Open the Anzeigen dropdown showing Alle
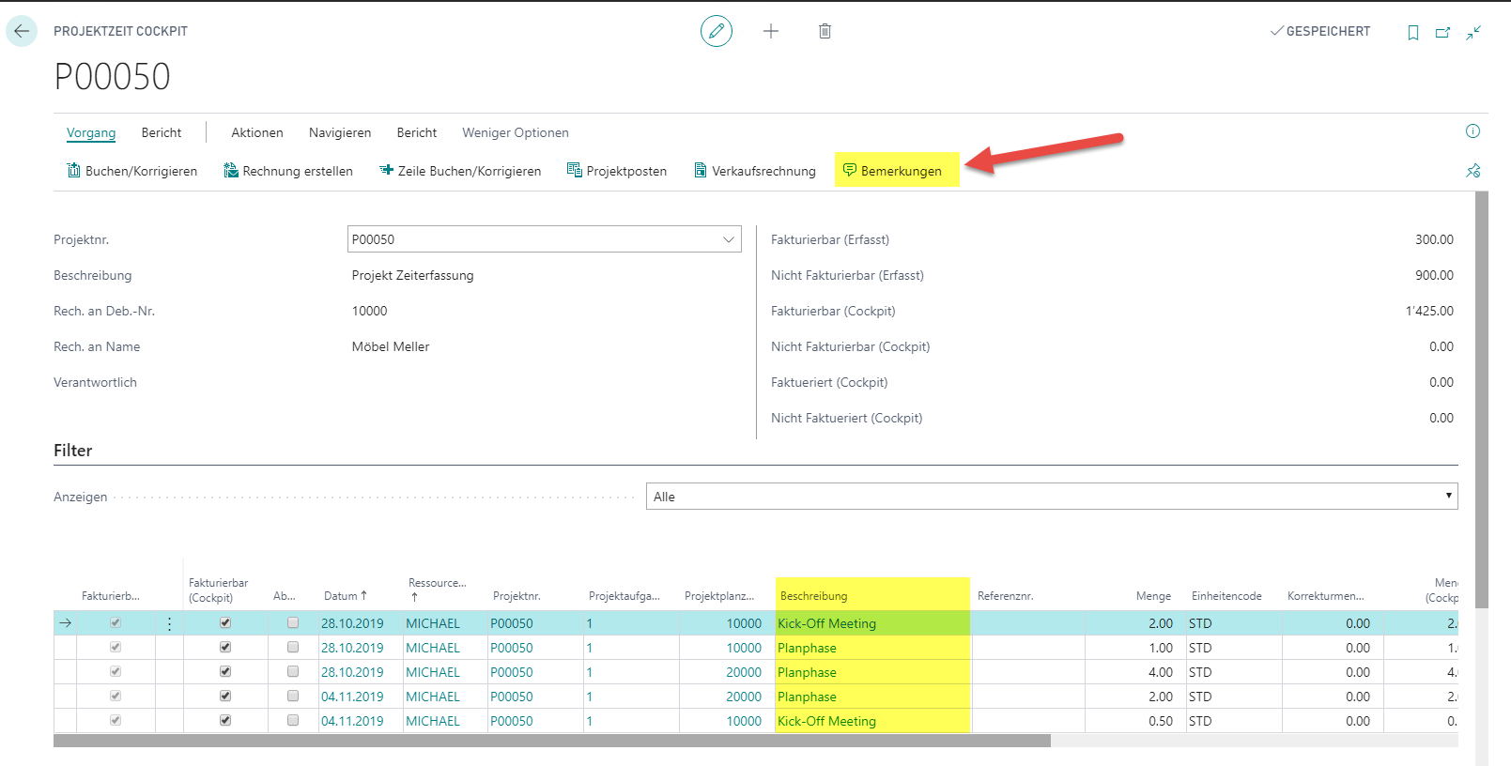This screenshot has height=766, width=1511. tap(1052, 497)
